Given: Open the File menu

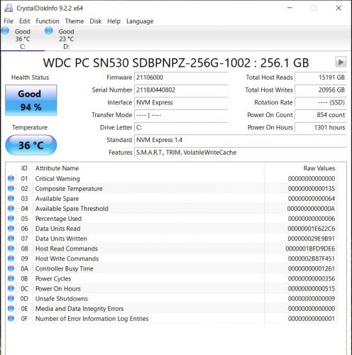Looking at the screenshot, I should coord(9,21).
